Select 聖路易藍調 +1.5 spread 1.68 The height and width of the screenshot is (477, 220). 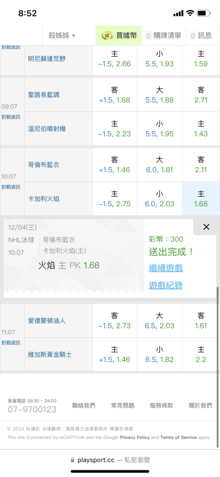(115, 94)
